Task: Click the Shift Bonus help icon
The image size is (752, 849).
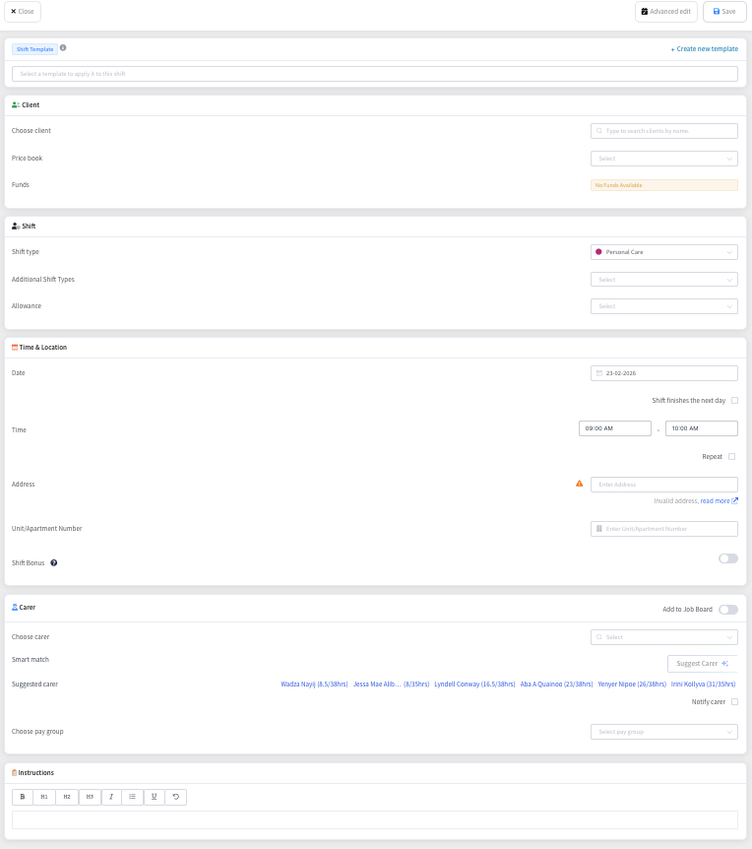Action: point(54,563)
